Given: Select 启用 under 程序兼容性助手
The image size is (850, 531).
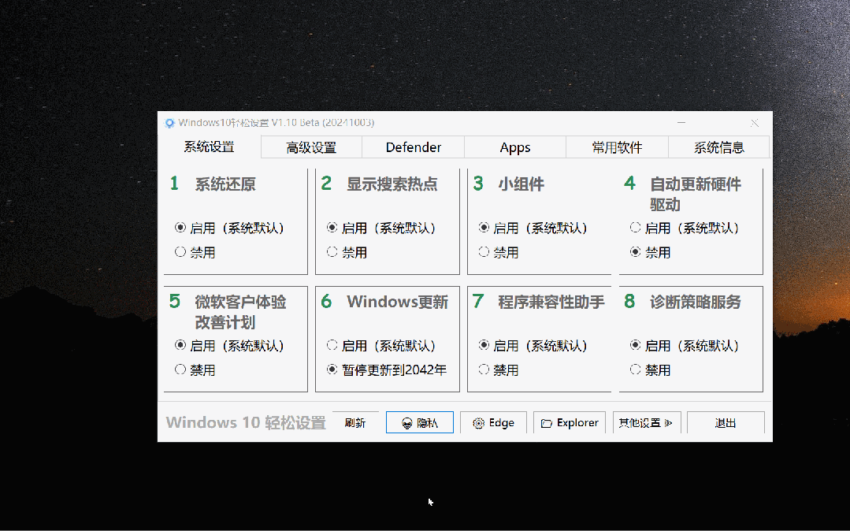Looking at the screenshot, I should point(533,346).
